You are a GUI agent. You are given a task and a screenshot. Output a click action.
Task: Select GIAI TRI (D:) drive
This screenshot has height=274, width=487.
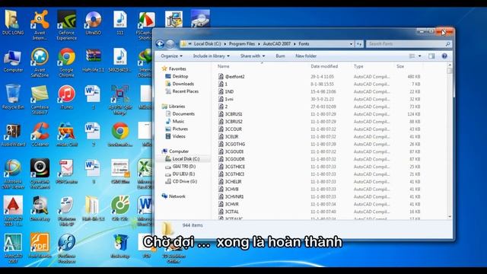[180, 166]
